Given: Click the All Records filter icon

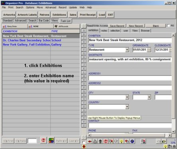Looking at the screenshot, I should [x=67, y=26].
